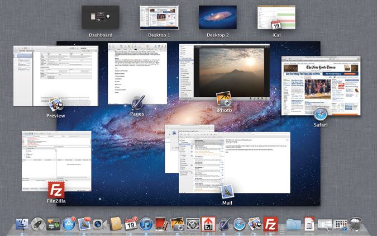Viewport: 377px width, 236px height.
Task: Launch FileZilla from the dock
Action: click(271, 225)
